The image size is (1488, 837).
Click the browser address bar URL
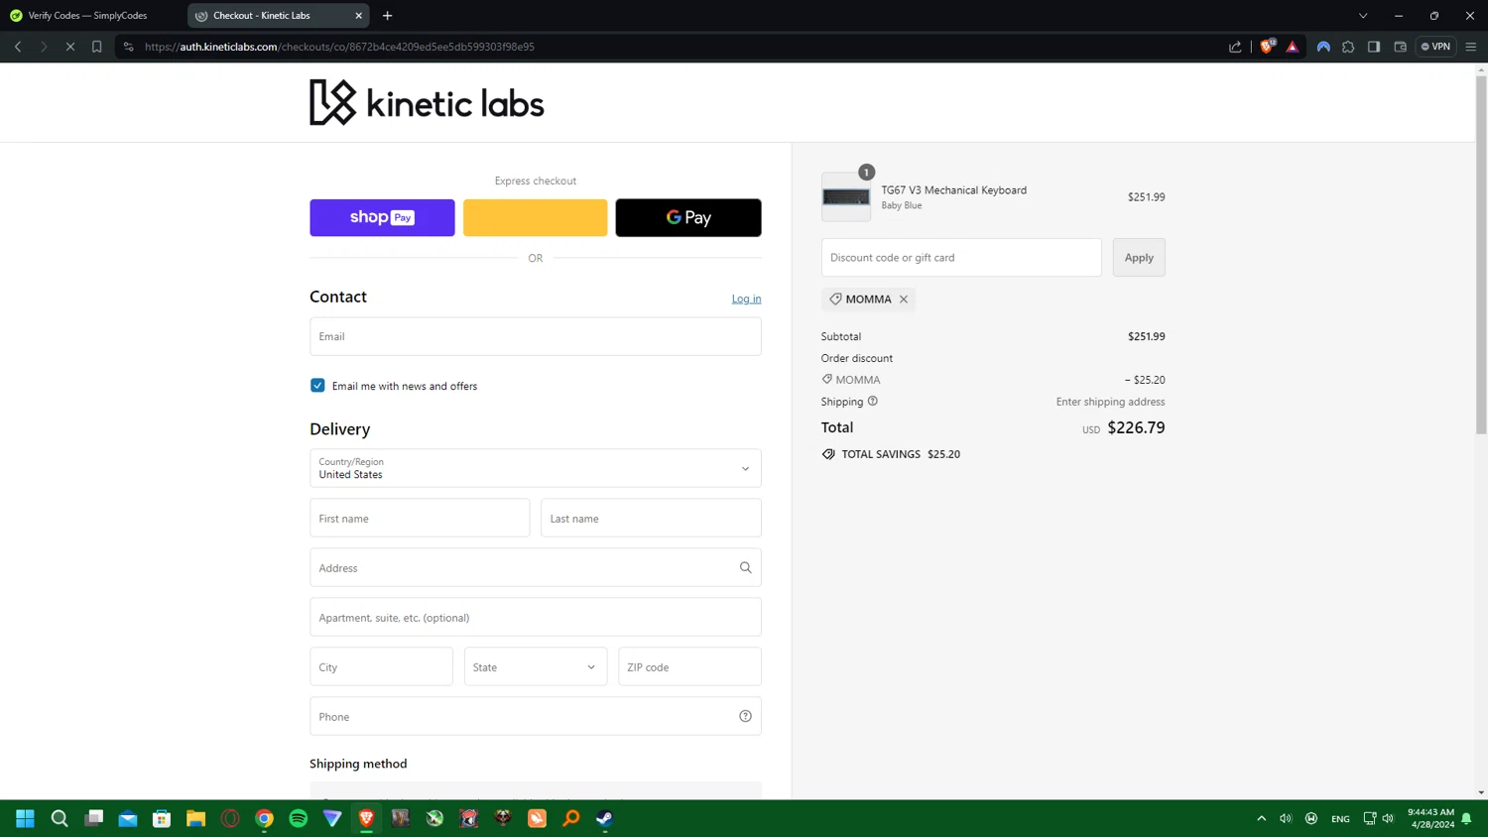click(339, 47)
